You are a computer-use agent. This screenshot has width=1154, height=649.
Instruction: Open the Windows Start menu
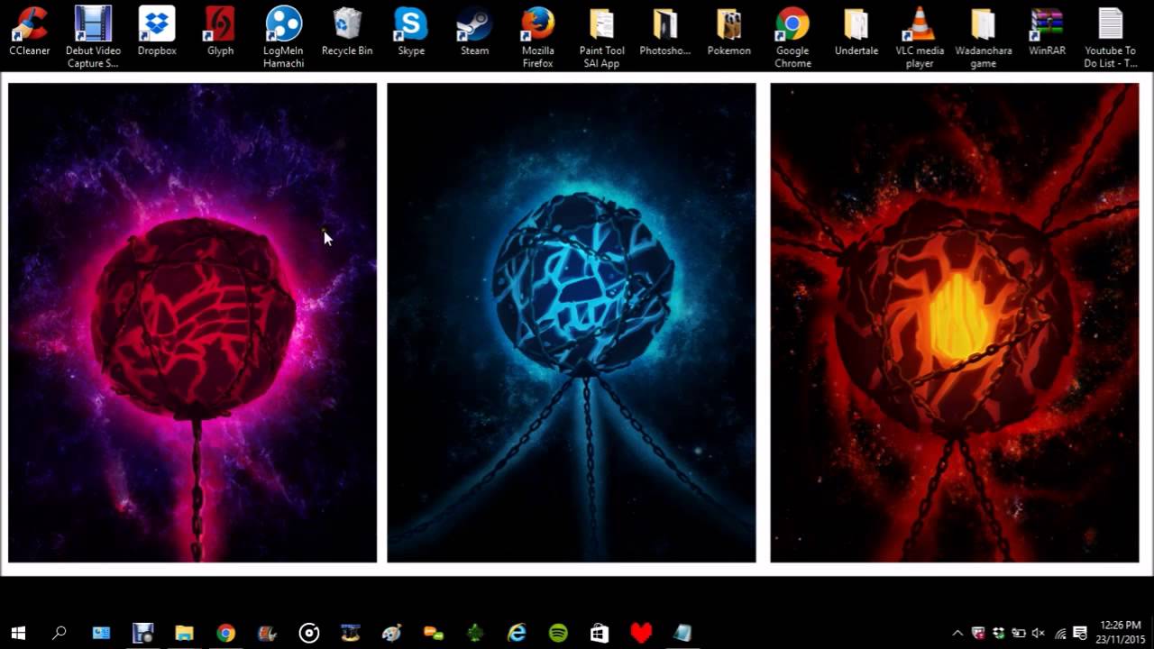[x=18, y=633]
